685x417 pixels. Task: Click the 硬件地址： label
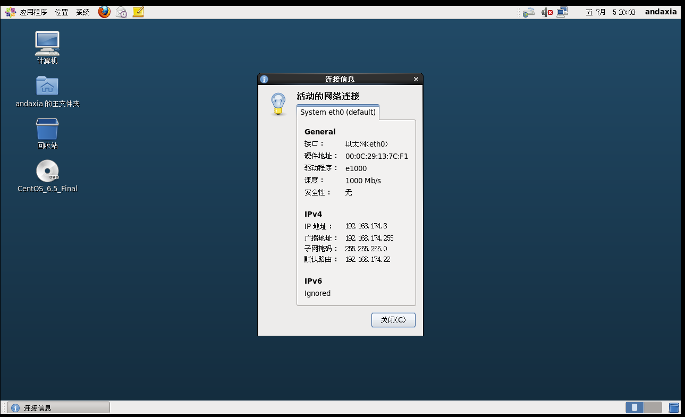click(322, 156)
